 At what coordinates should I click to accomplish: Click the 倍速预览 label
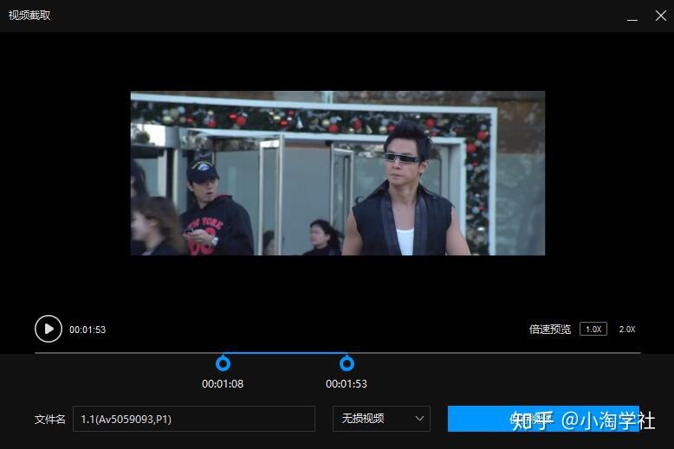(550, 330)
